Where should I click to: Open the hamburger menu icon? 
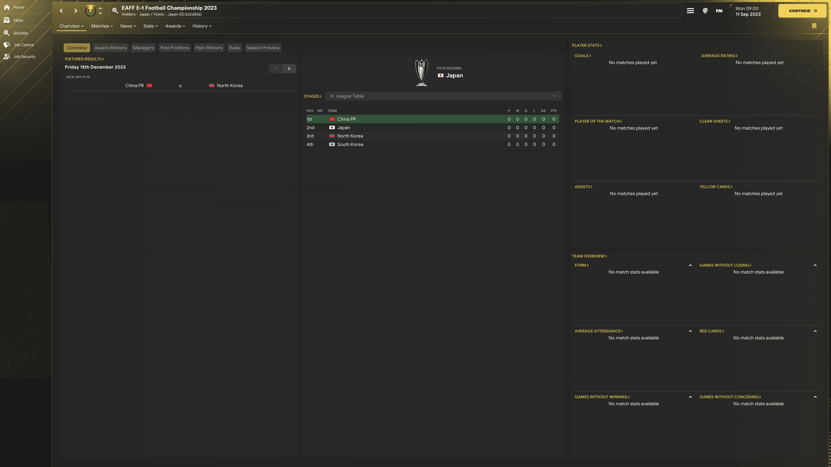pyautogui.click(x=690, y=10)
